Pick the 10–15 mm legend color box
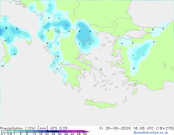 click(x=37, y=131)
